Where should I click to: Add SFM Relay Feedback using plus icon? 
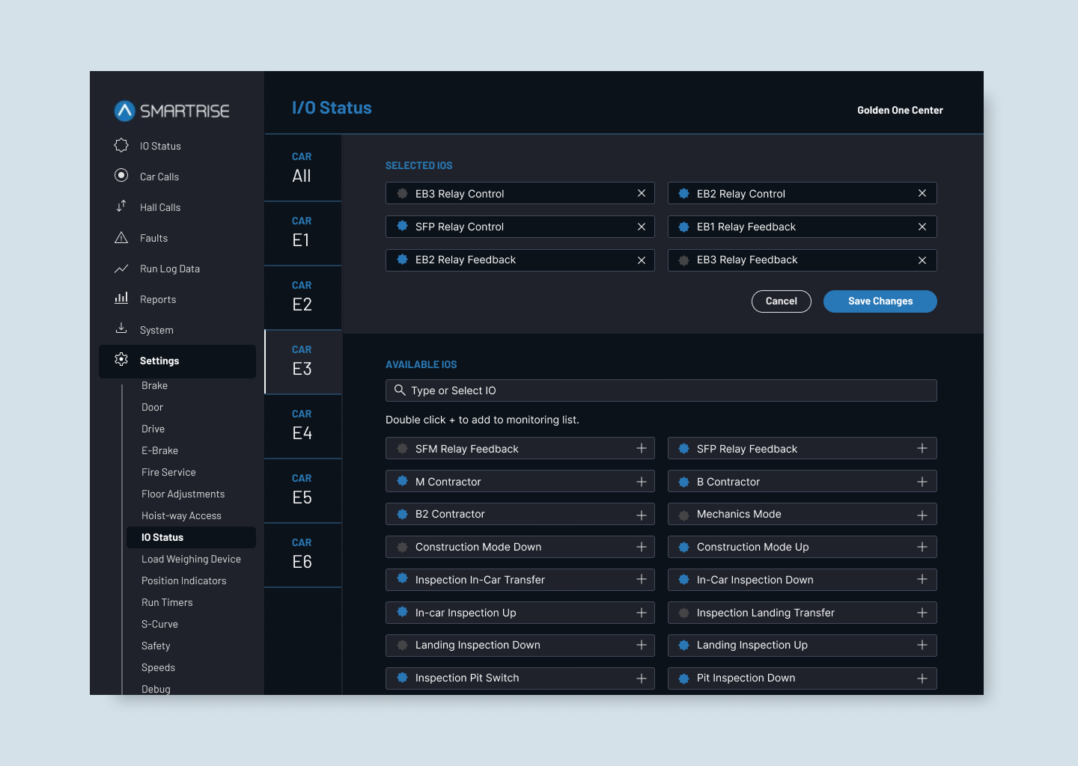[642, 449]
